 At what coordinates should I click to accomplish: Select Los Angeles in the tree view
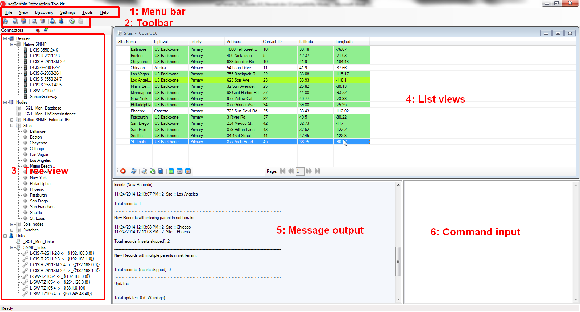pyautogui.click(x=40, y=160)
